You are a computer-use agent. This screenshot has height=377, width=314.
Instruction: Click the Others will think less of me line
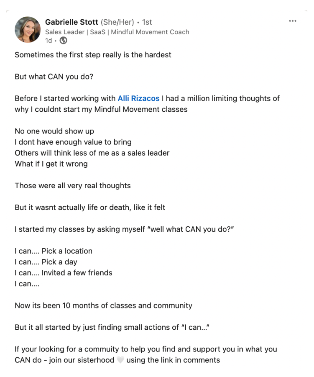(92, 153)
